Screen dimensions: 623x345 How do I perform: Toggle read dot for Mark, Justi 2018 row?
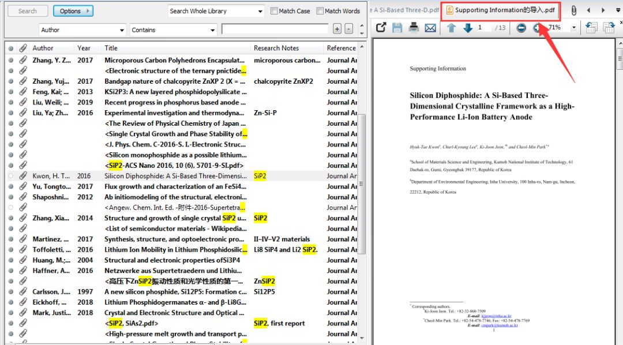[x=11, y=313]
